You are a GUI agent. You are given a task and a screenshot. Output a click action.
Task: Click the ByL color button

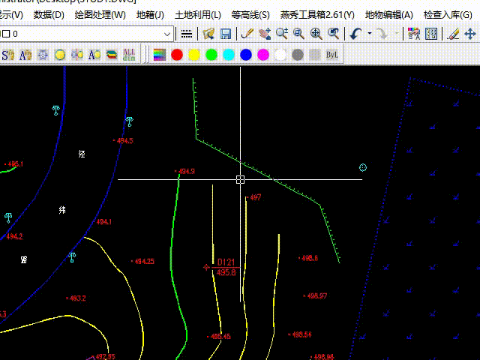click(331, 55)
